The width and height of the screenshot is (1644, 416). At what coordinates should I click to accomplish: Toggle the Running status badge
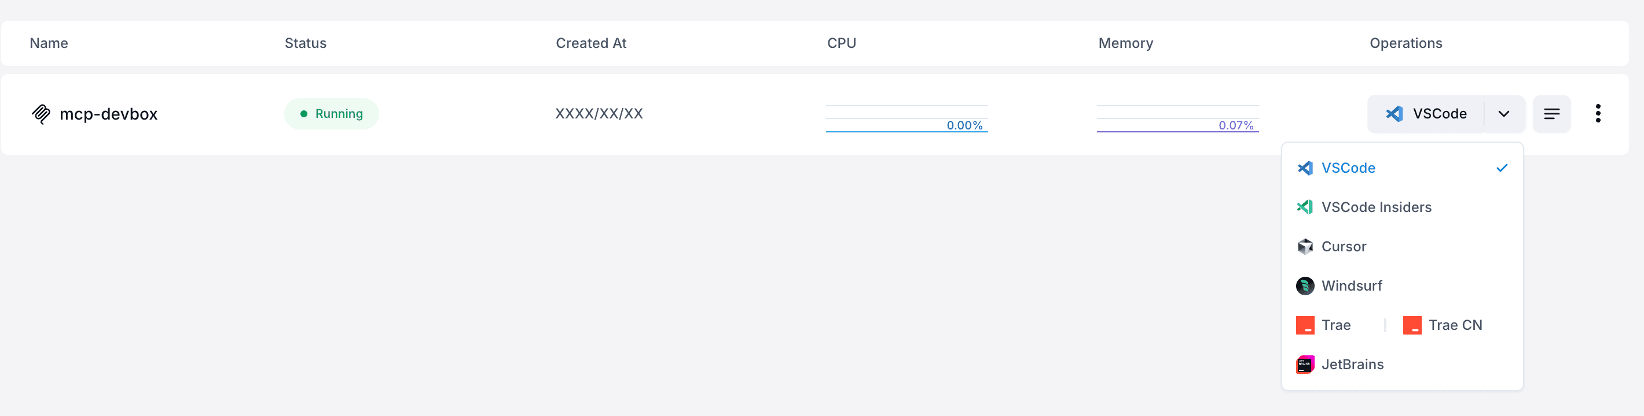(x=331, y=113)
